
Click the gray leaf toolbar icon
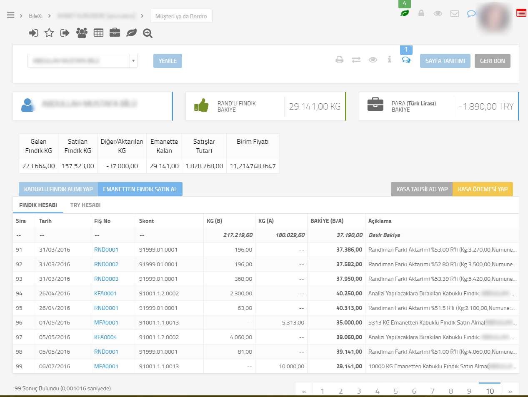tap(131, 33)
